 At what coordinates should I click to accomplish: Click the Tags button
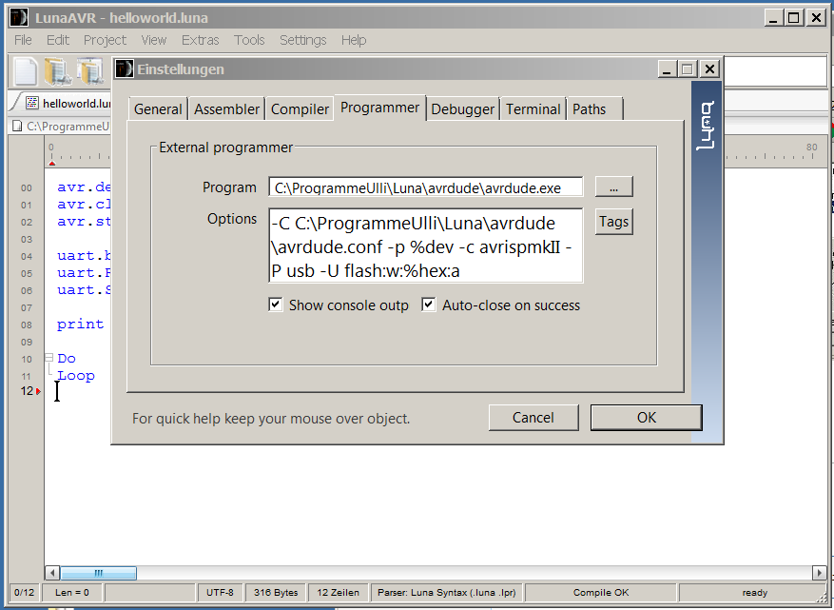613,222
